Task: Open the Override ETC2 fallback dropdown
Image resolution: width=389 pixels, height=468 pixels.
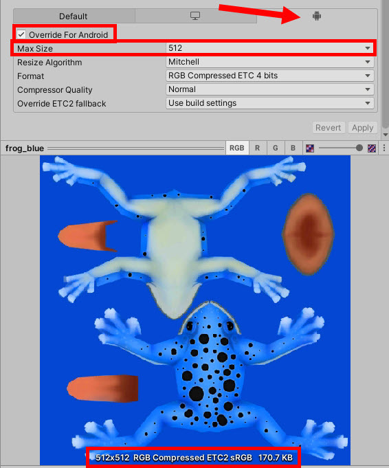Action: click(269, 103)
